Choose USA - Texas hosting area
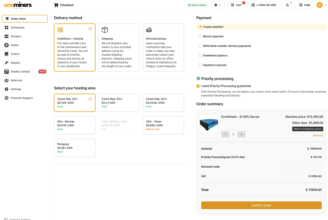Screen dimensions: 328x220 click(163, 125)
